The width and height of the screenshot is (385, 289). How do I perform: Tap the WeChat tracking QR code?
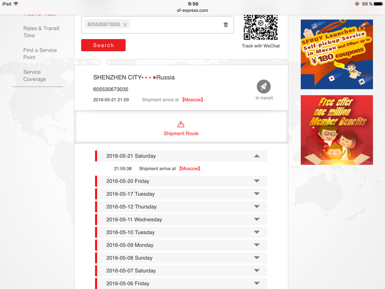coord(260,27)
